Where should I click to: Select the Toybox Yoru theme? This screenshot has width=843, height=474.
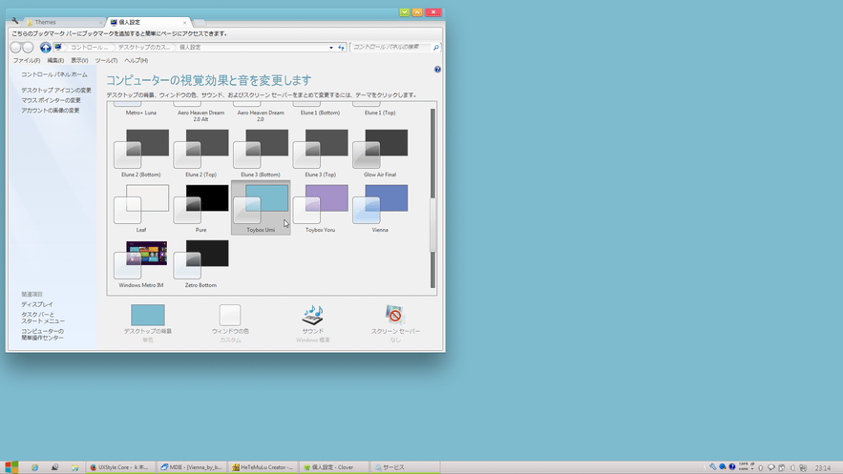point(321,208)
